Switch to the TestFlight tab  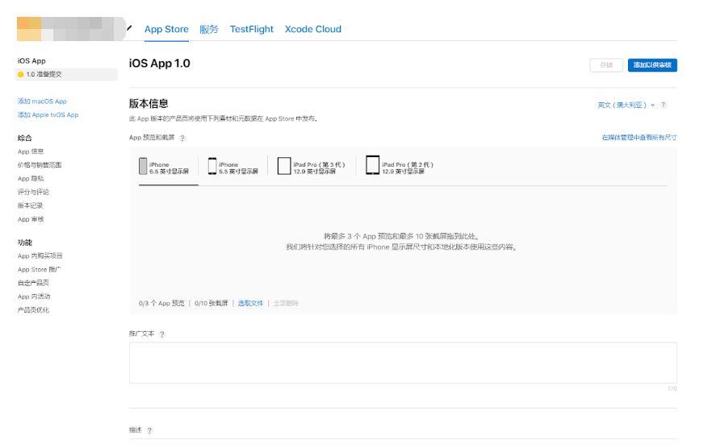pyautogui.click(x=252, y=29)
